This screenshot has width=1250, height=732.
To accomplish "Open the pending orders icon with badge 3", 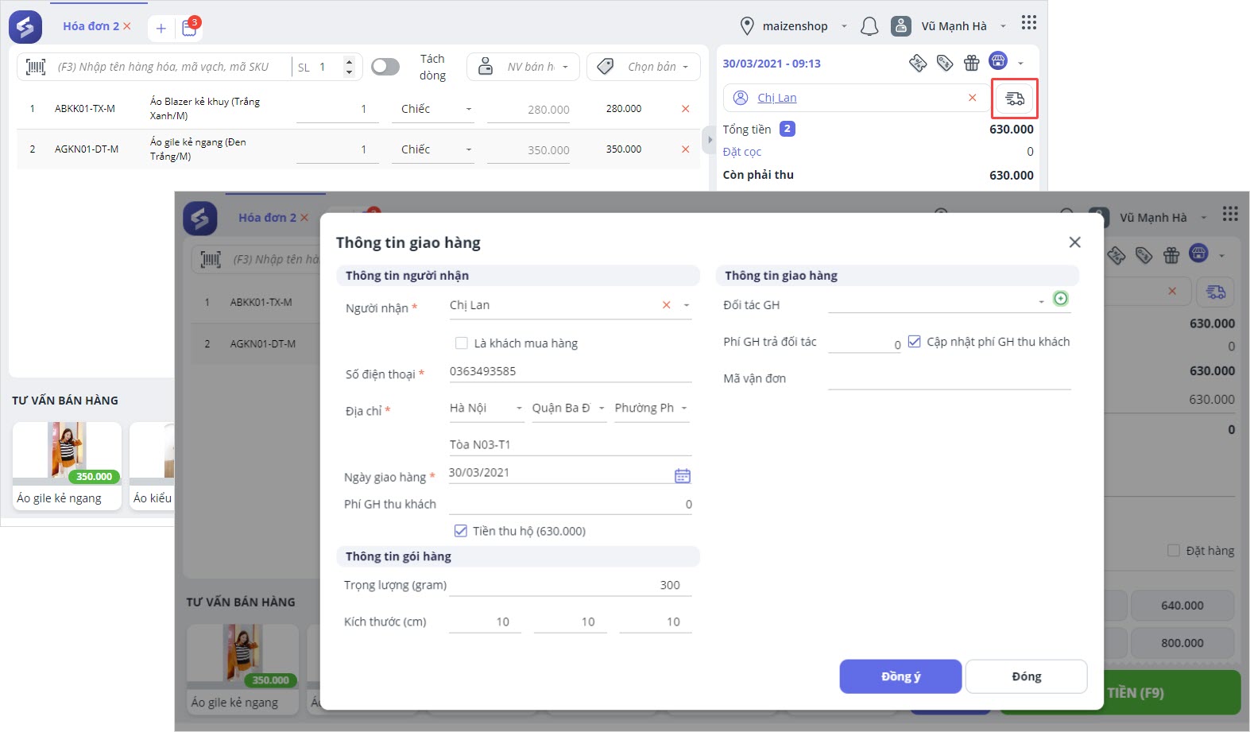I will [x=189, y=27].
